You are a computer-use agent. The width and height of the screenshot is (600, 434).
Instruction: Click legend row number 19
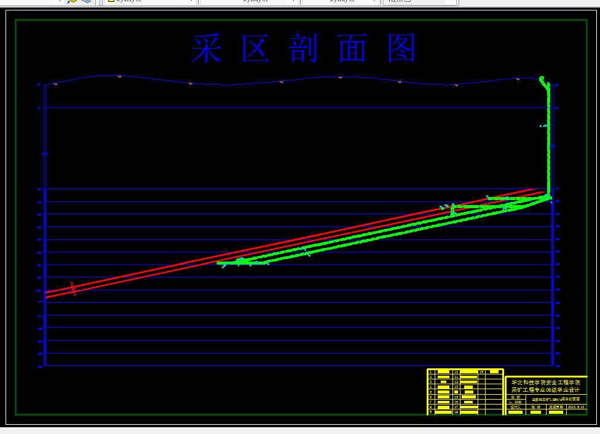click(481, 372)
